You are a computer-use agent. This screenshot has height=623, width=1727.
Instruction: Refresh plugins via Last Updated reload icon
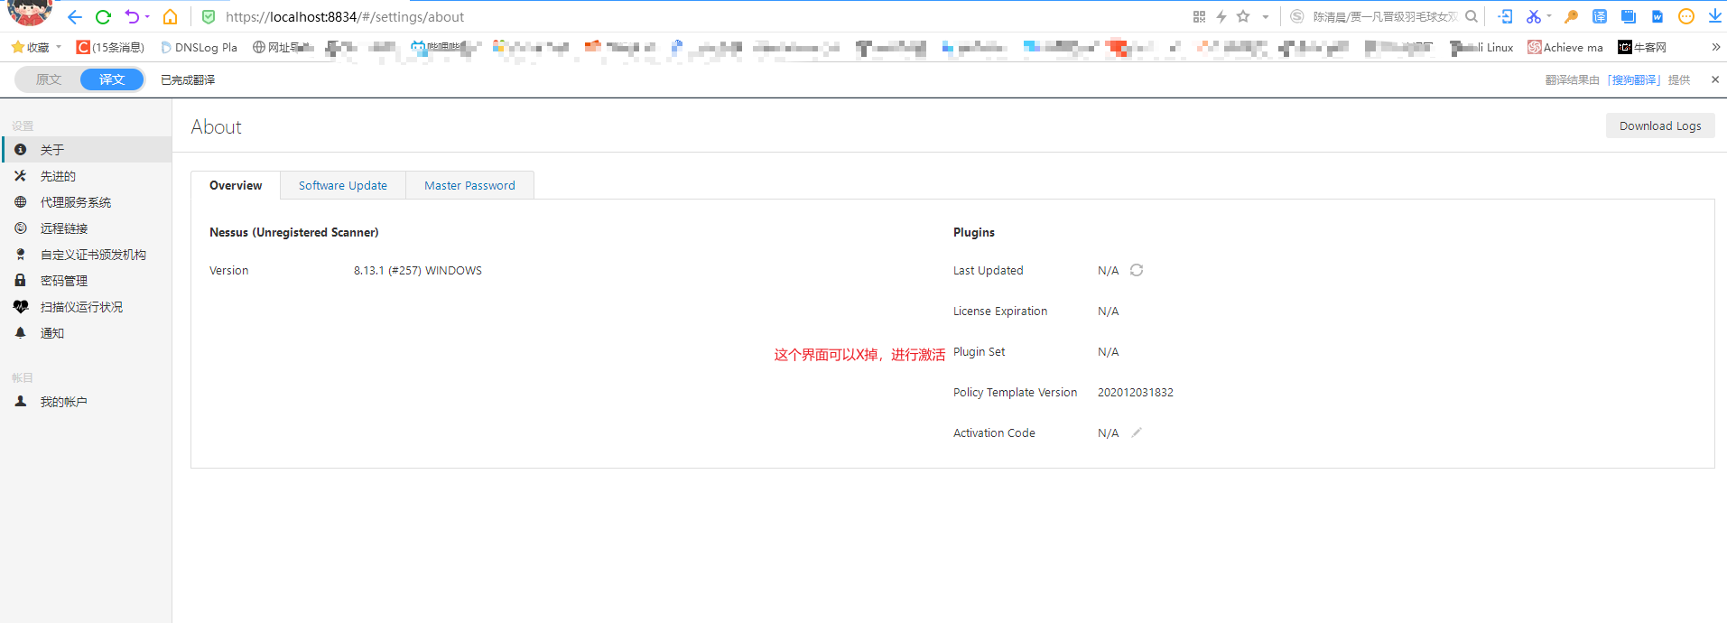click(1137, 270)
